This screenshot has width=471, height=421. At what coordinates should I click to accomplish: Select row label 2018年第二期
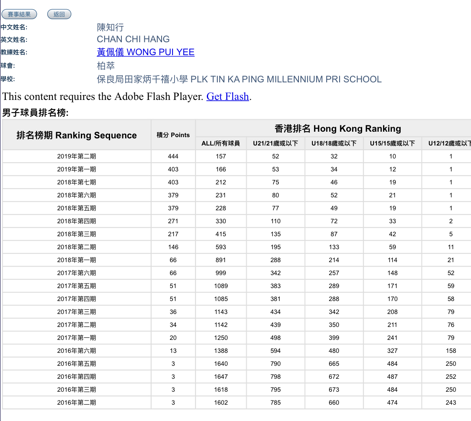[x=77, y=247]
